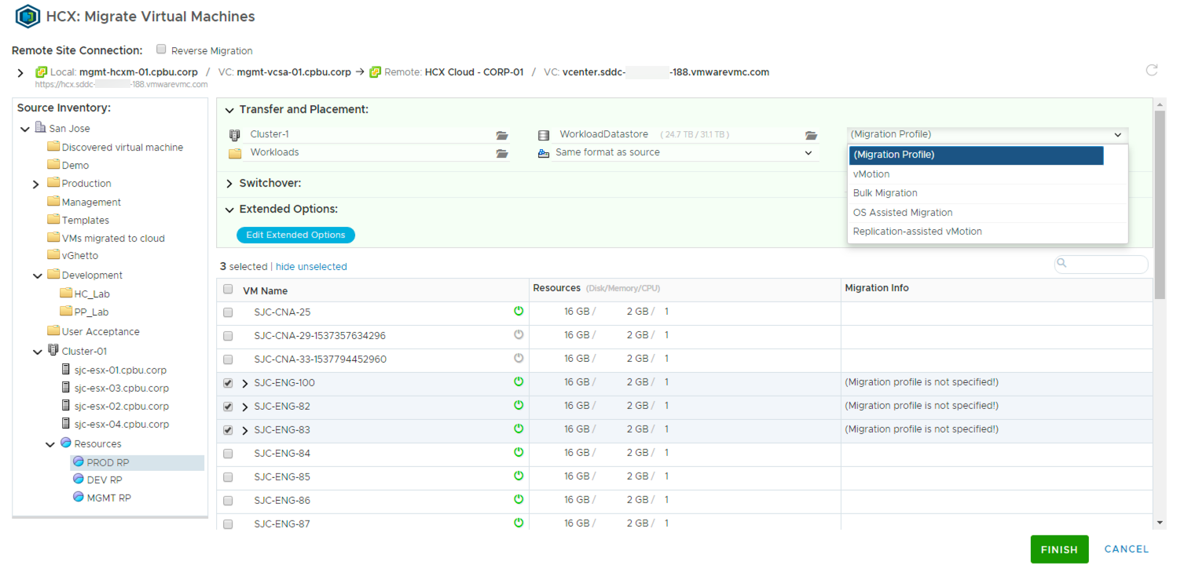Click the Resources pool icon

[65, 443]
